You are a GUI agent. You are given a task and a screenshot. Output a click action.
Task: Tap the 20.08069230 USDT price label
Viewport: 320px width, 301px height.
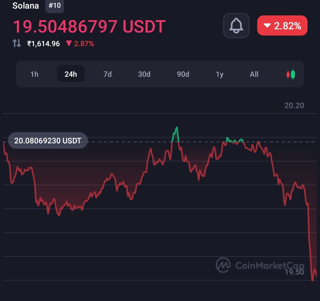[48, 141]
